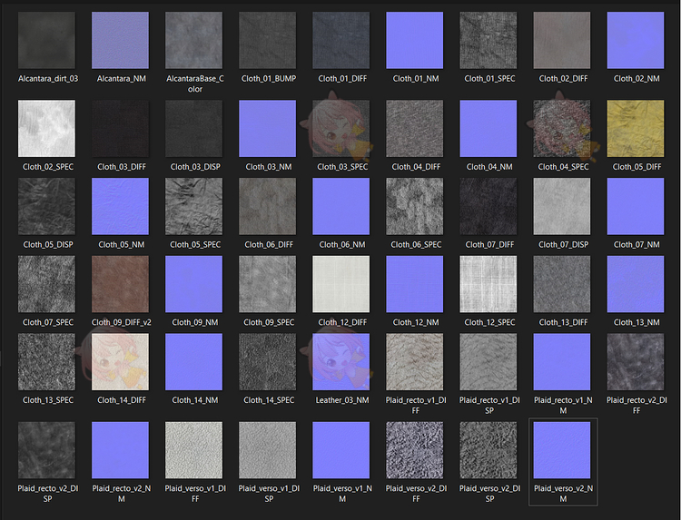Pick the Cloth_14_SPEC file
681x520 pixels.
tap(268, 361)
